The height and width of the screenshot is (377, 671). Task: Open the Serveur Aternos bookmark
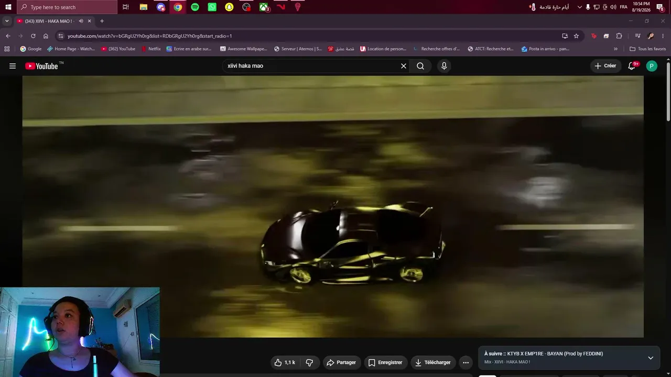pyautogui.click(x=298, y=49)
